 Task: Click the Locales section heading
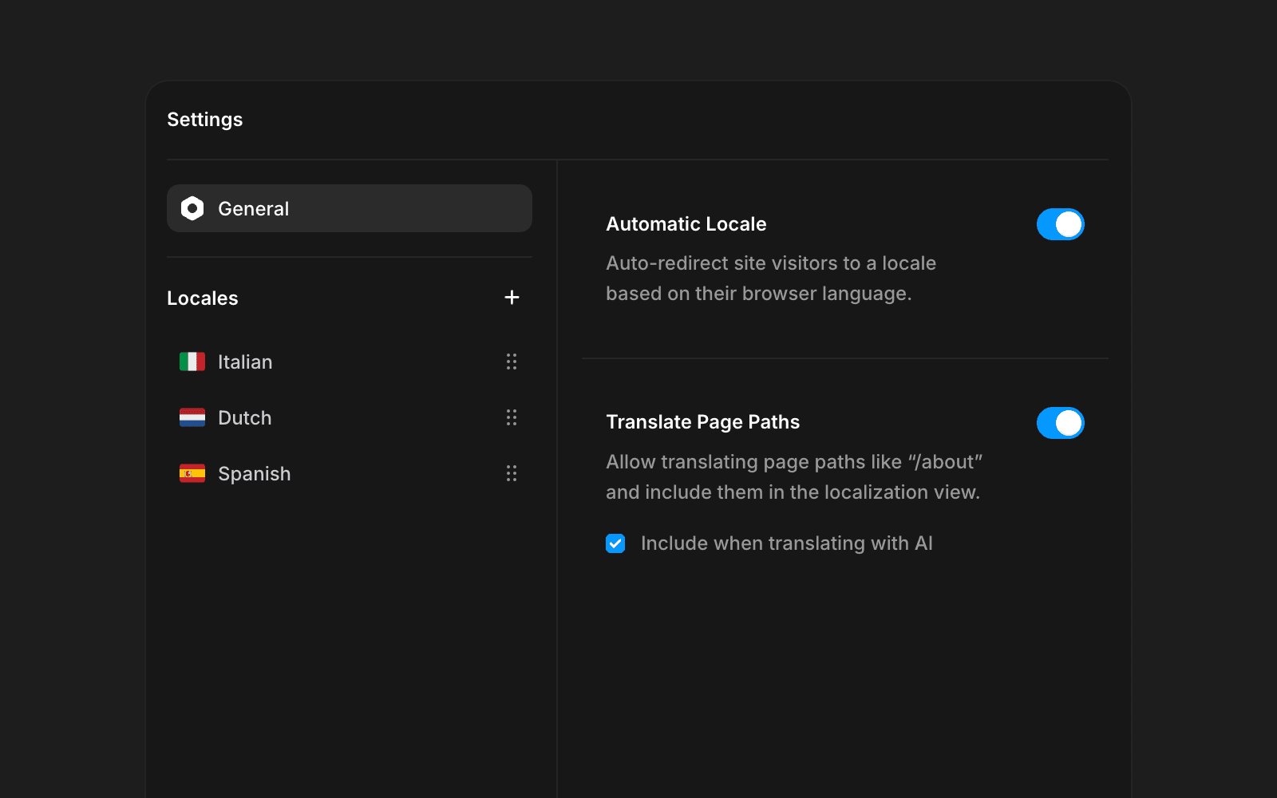point(203,298)
